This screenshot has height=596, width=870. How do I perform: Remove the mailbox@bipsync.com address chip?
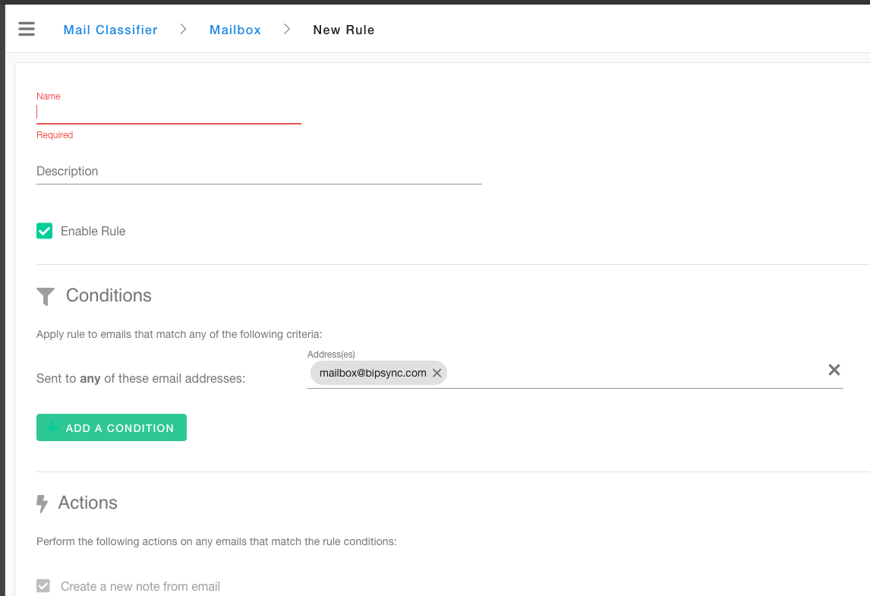point(437,373)
